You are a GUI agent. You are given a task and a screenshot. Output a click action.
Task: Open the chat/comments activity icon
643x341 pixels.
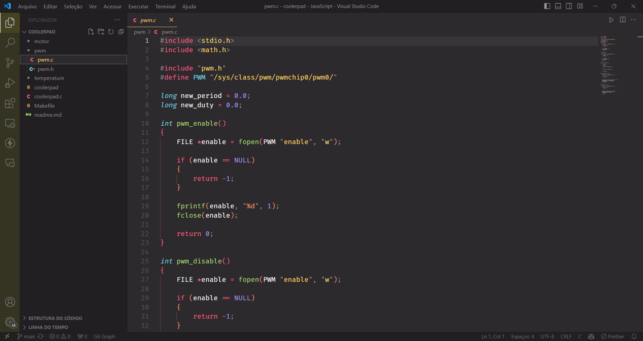tap(10, 163)
